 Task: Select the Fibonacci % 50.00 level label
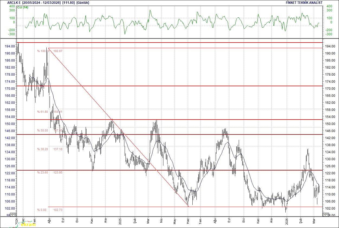point(43,130)
